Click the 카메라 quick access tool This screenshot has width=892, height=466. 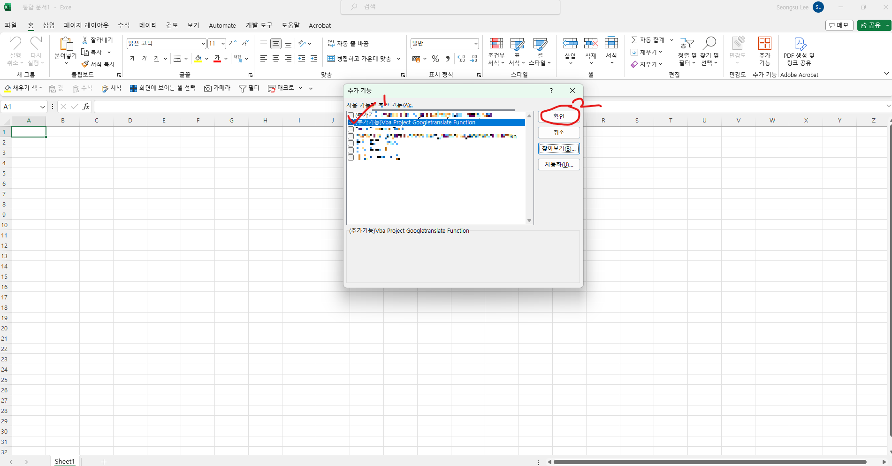(217, 88)
